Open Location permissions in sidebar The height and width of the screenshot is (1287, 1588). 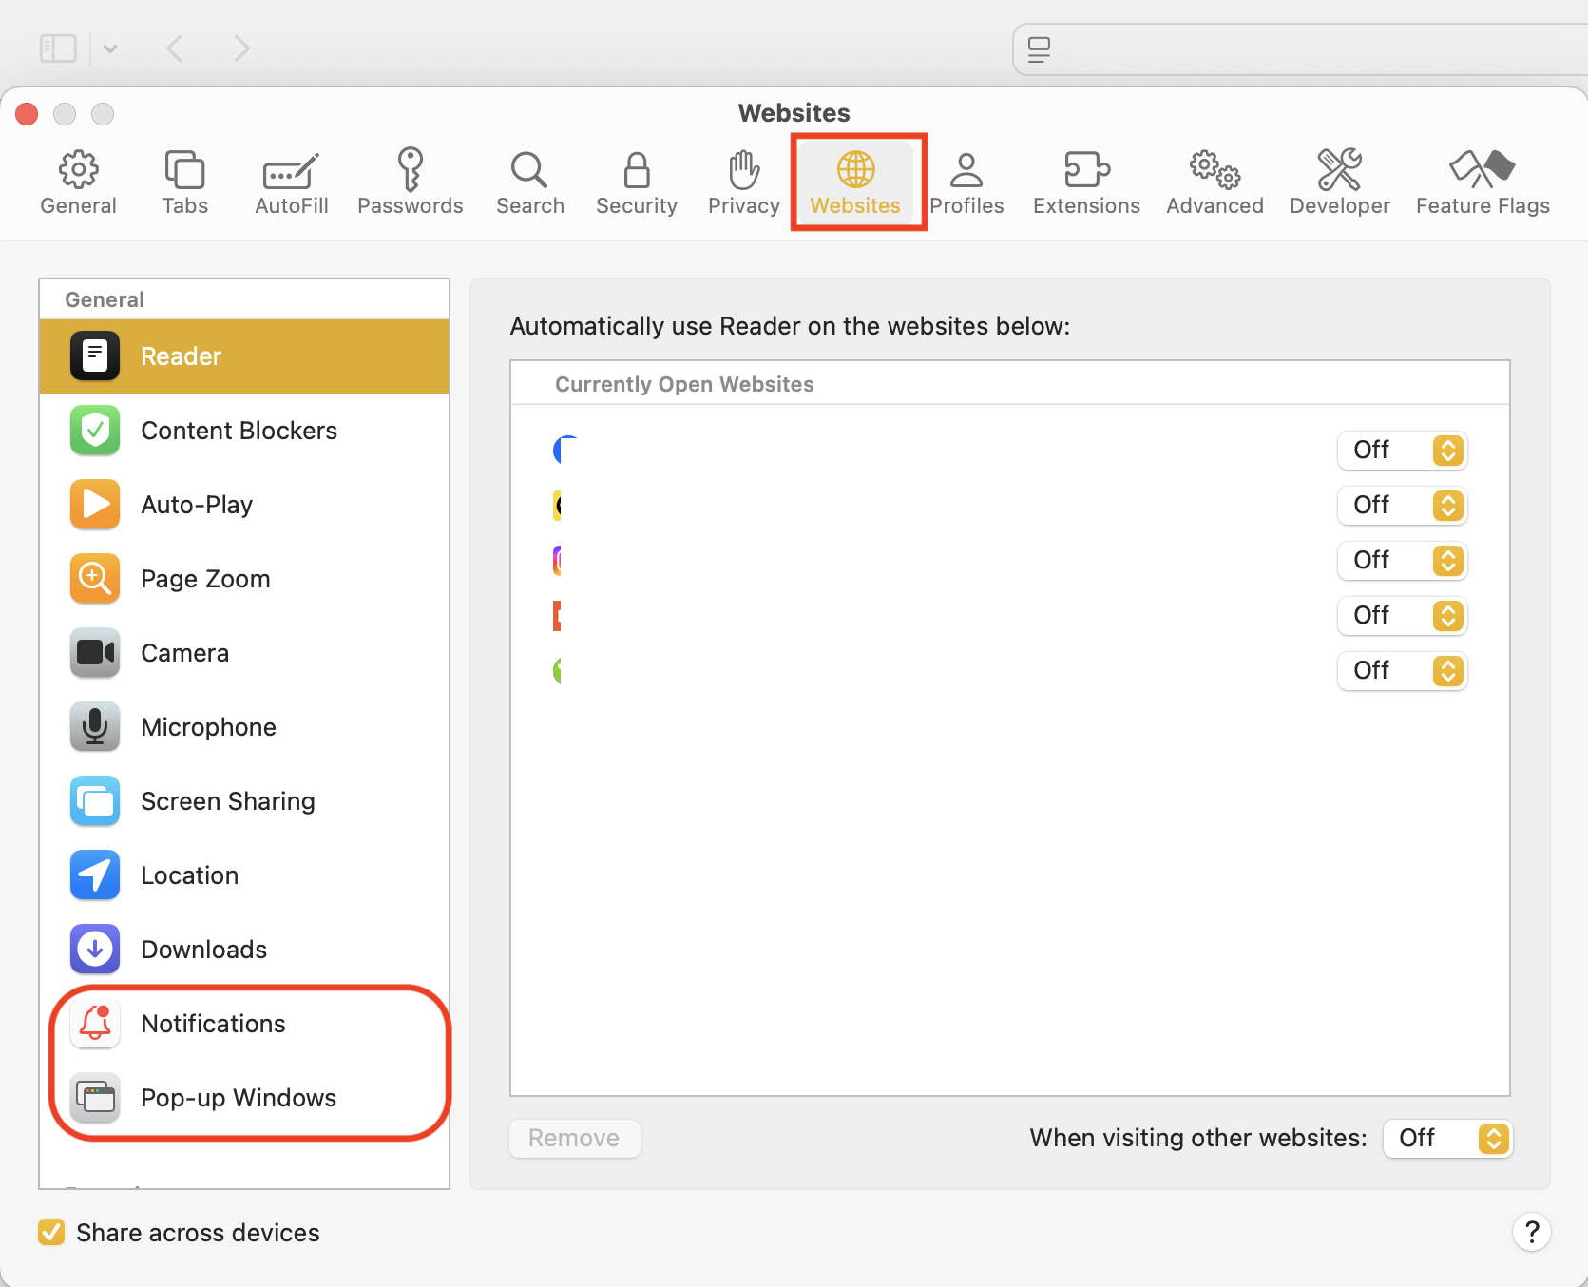[189, 875]
